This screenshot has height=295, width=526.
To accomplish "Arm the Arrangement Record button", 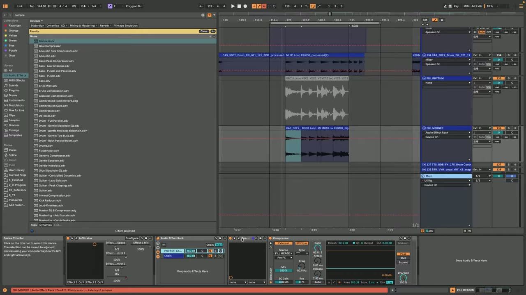I will coord(245,6).
